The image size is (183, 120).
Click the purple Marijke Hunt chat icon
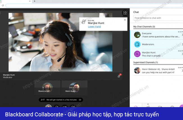point(137,54)
